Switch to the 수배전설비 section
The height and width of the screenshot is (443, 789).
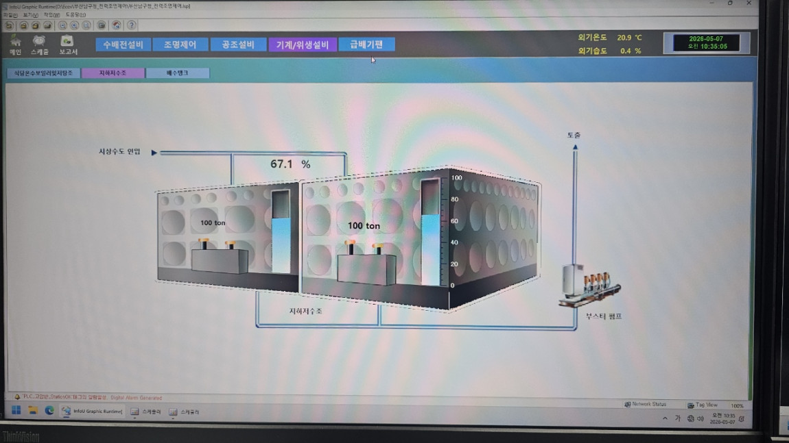pos(123,45)
